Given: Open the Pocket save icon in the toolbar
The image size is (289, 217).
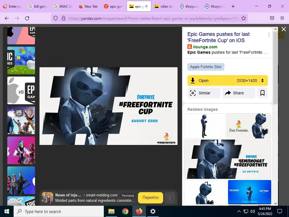Looking at the screenshot, I should pyautogui.click(x=272, y=18).
